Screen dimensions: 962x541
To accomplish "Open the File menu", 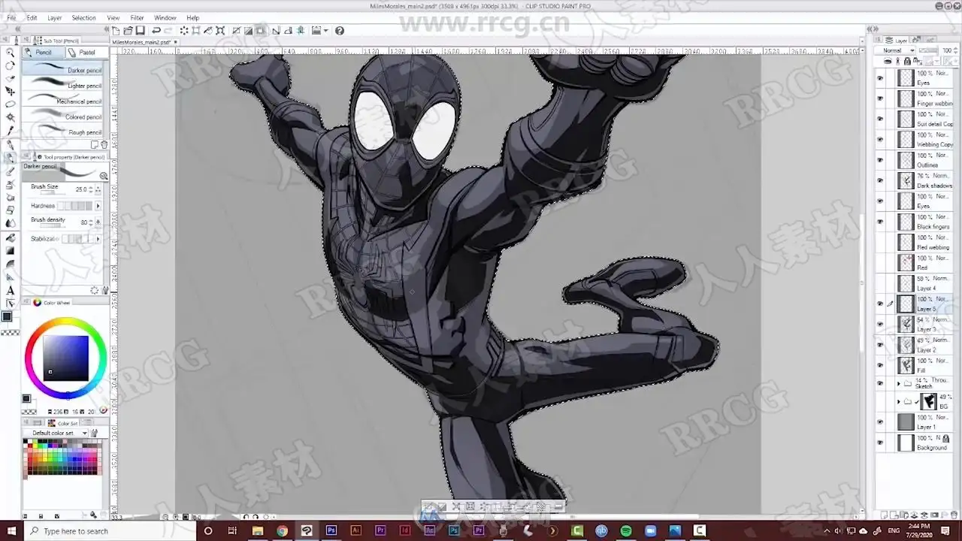I will tap(11, 17).
